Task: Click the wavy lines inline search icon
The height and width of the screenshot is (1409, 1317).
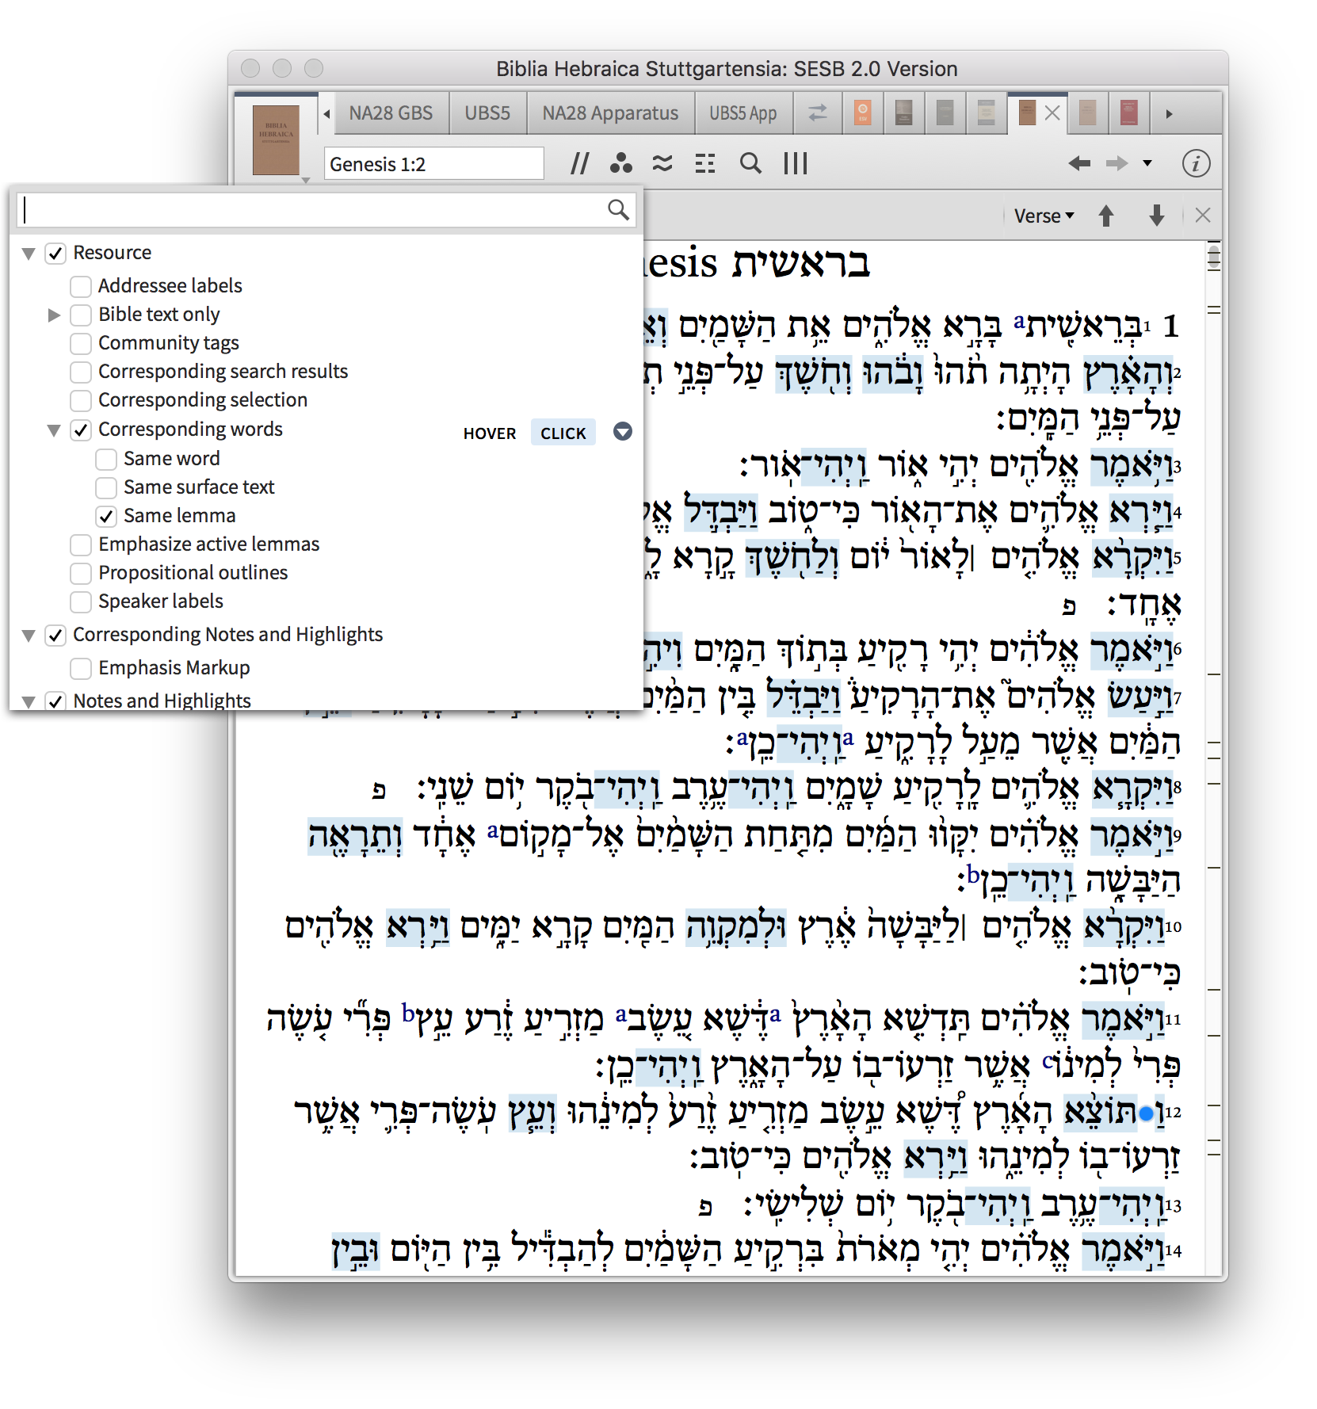Action: 662,163
